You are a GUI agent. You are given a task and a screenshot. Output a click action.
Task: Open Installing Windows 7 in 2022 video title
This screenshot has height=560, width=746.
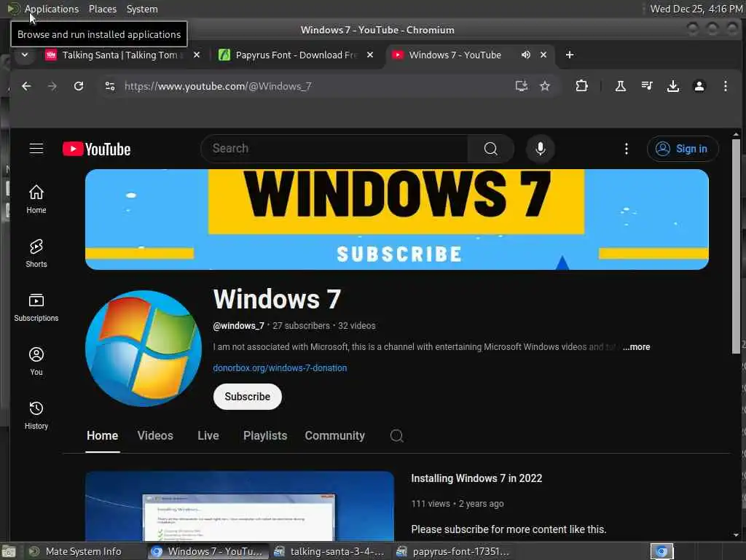(476, 478)
